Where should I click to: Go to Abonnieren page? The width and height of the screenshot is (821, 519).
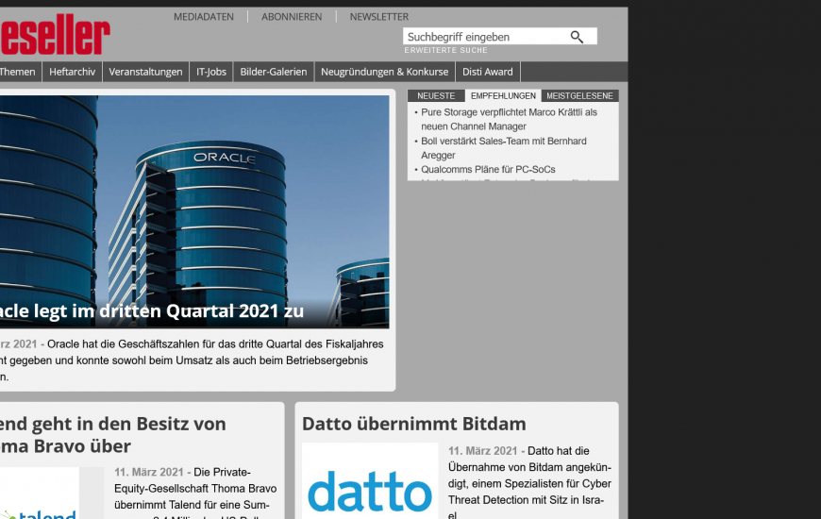coord(292,17)
